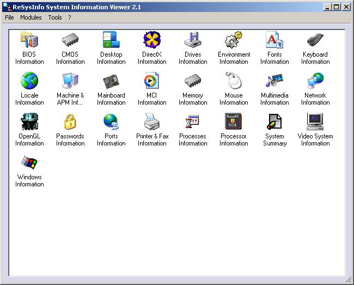Open CMOS Information chip icon
Image resolution: width=354 pixels, height=285 pixels.
pyautogui.click(x=70, y=40)
